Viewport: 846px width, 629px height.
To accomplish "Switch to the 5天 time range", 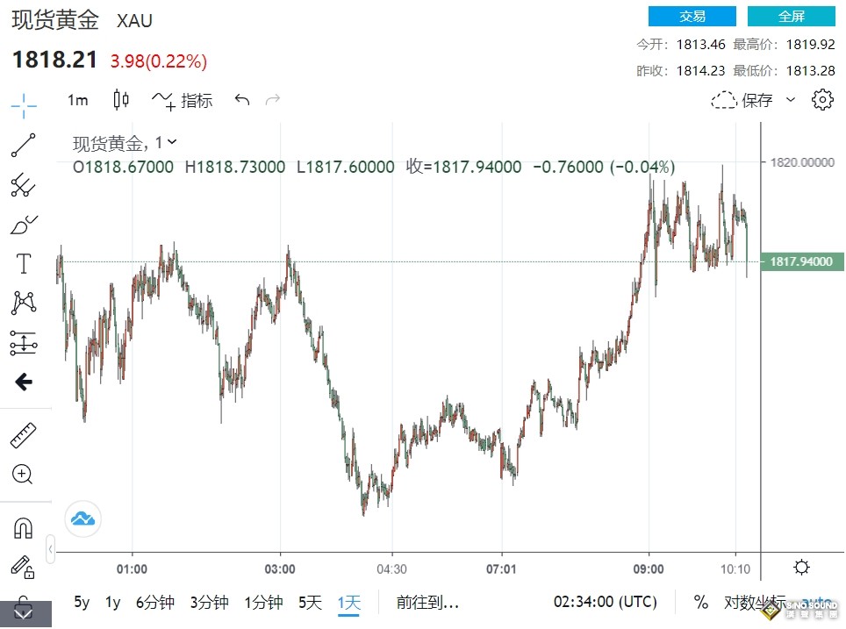I will (x=311, y=602).
